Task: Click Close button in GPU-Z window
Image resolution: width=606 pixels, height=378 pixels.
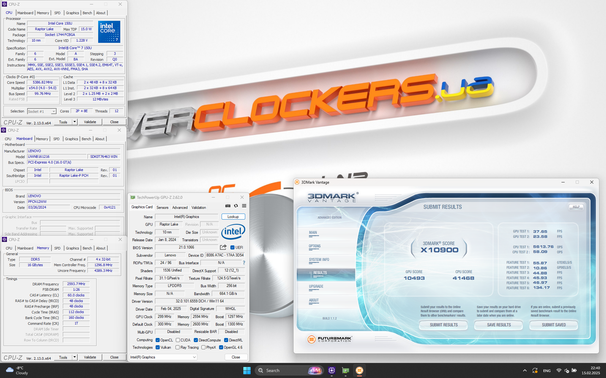Action: point(236,357)
